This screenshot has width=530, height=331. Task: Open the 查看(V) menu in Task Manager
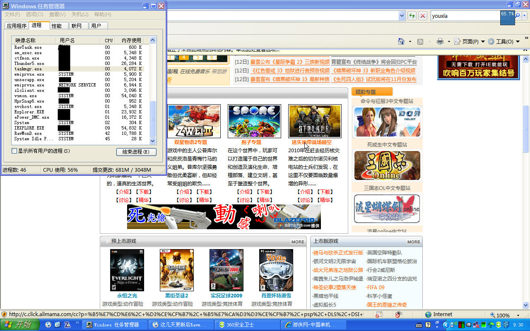tap(57, 14)
